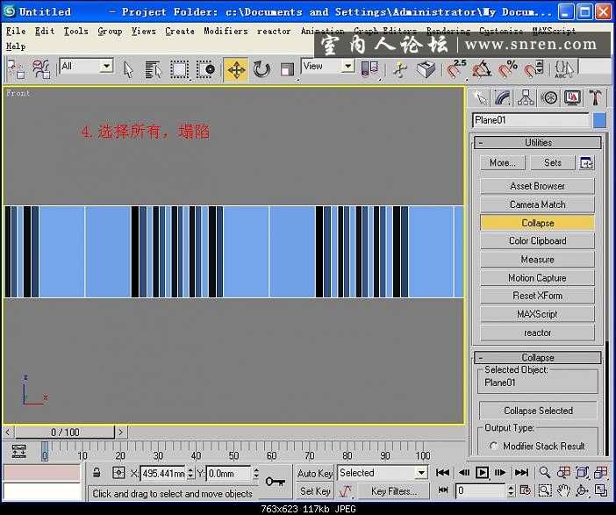This screenshot has width=616, height=515.
Task: Click the Set Key button
Action: coord(315,491)
